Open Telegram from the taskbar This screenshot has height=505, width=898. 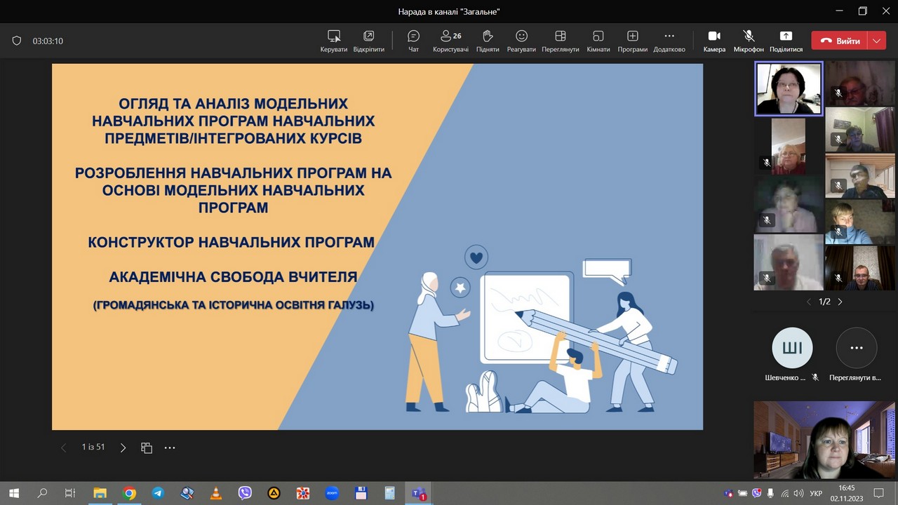pyautogui.click(x=158, y=493)
